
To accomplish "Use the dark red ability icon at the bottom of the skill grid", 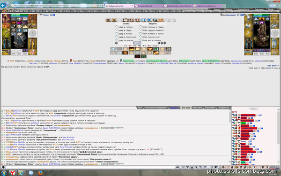I will click(137, 56).
